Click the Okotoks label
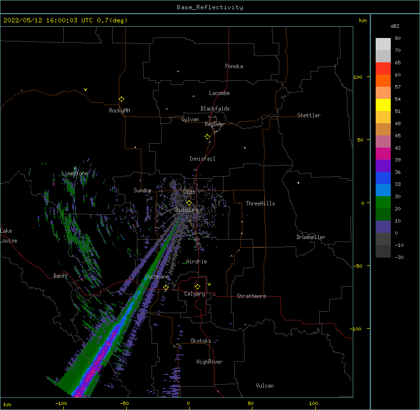 tap(201, 341)
